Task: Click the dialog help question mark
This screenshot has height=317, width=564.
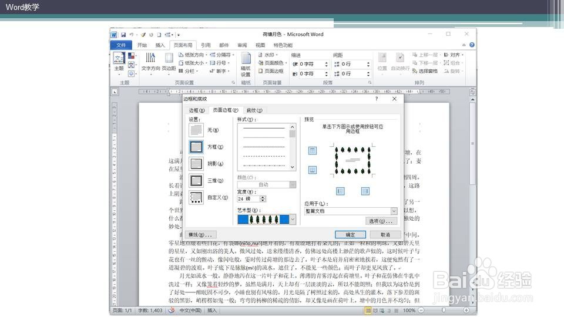Action: (377, 99)
